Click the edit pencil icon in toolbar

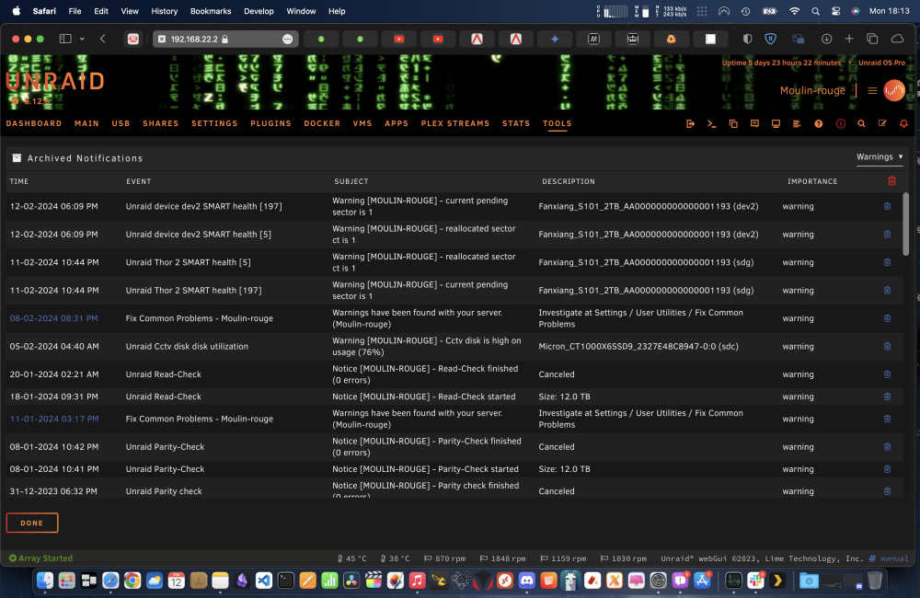click(882, 124)
